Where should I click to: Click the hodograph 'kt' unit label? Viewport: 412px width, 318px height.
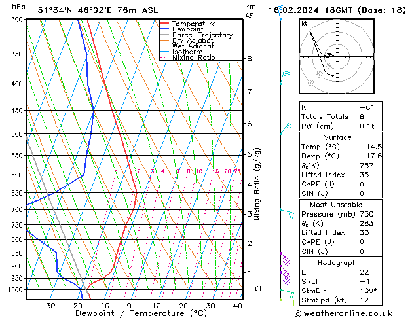[305, 24]
